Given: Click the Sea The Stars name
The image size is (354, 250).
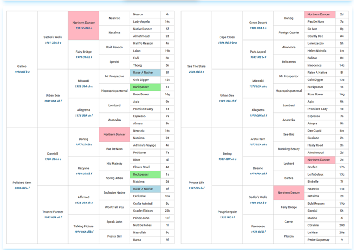Looking at the screenshot, I should (196, 66).
